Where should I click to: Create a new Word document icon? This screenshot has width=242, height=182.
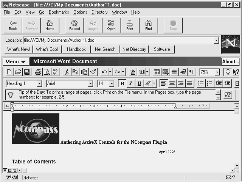9,72
